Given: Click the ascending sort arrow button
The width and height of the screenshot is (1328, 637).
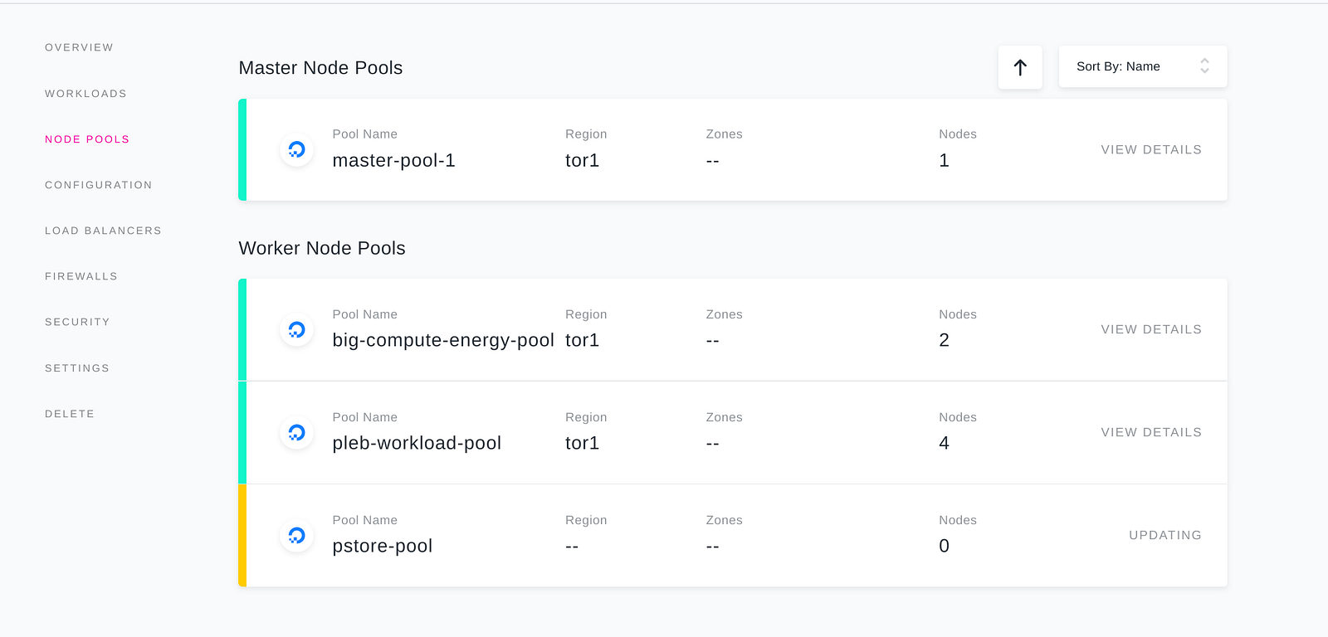Looking at the screenshot, I should pyautogui.click(x=1020, y=67).
